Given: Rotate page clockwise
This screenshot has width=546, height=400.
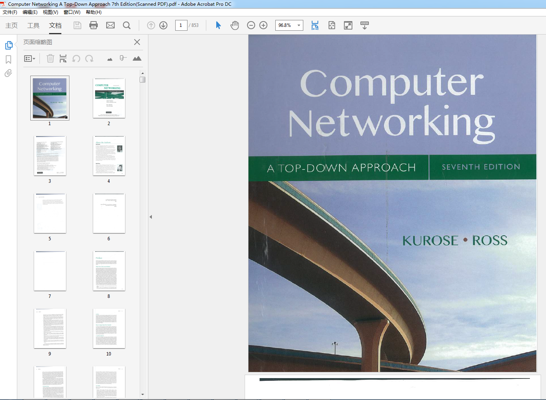Looking at the screenshot, I should (89, 58).
